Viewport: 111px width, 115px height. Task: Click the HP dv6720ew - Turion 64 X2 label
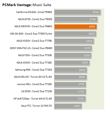(33, 99)
